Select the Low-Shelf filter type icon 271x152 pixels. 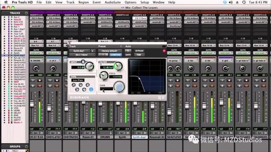tap(77, 90)
